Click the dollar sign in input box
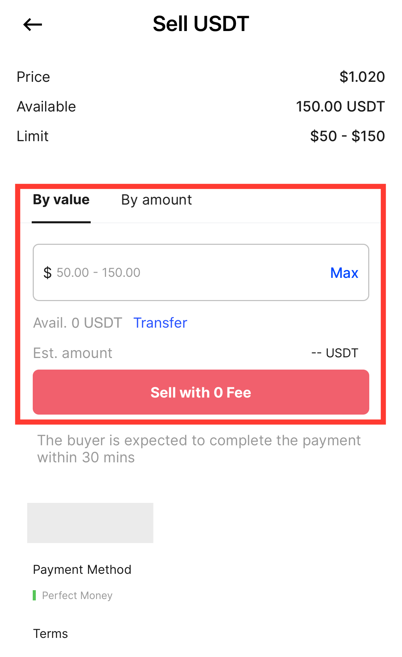 click(47, 273)
